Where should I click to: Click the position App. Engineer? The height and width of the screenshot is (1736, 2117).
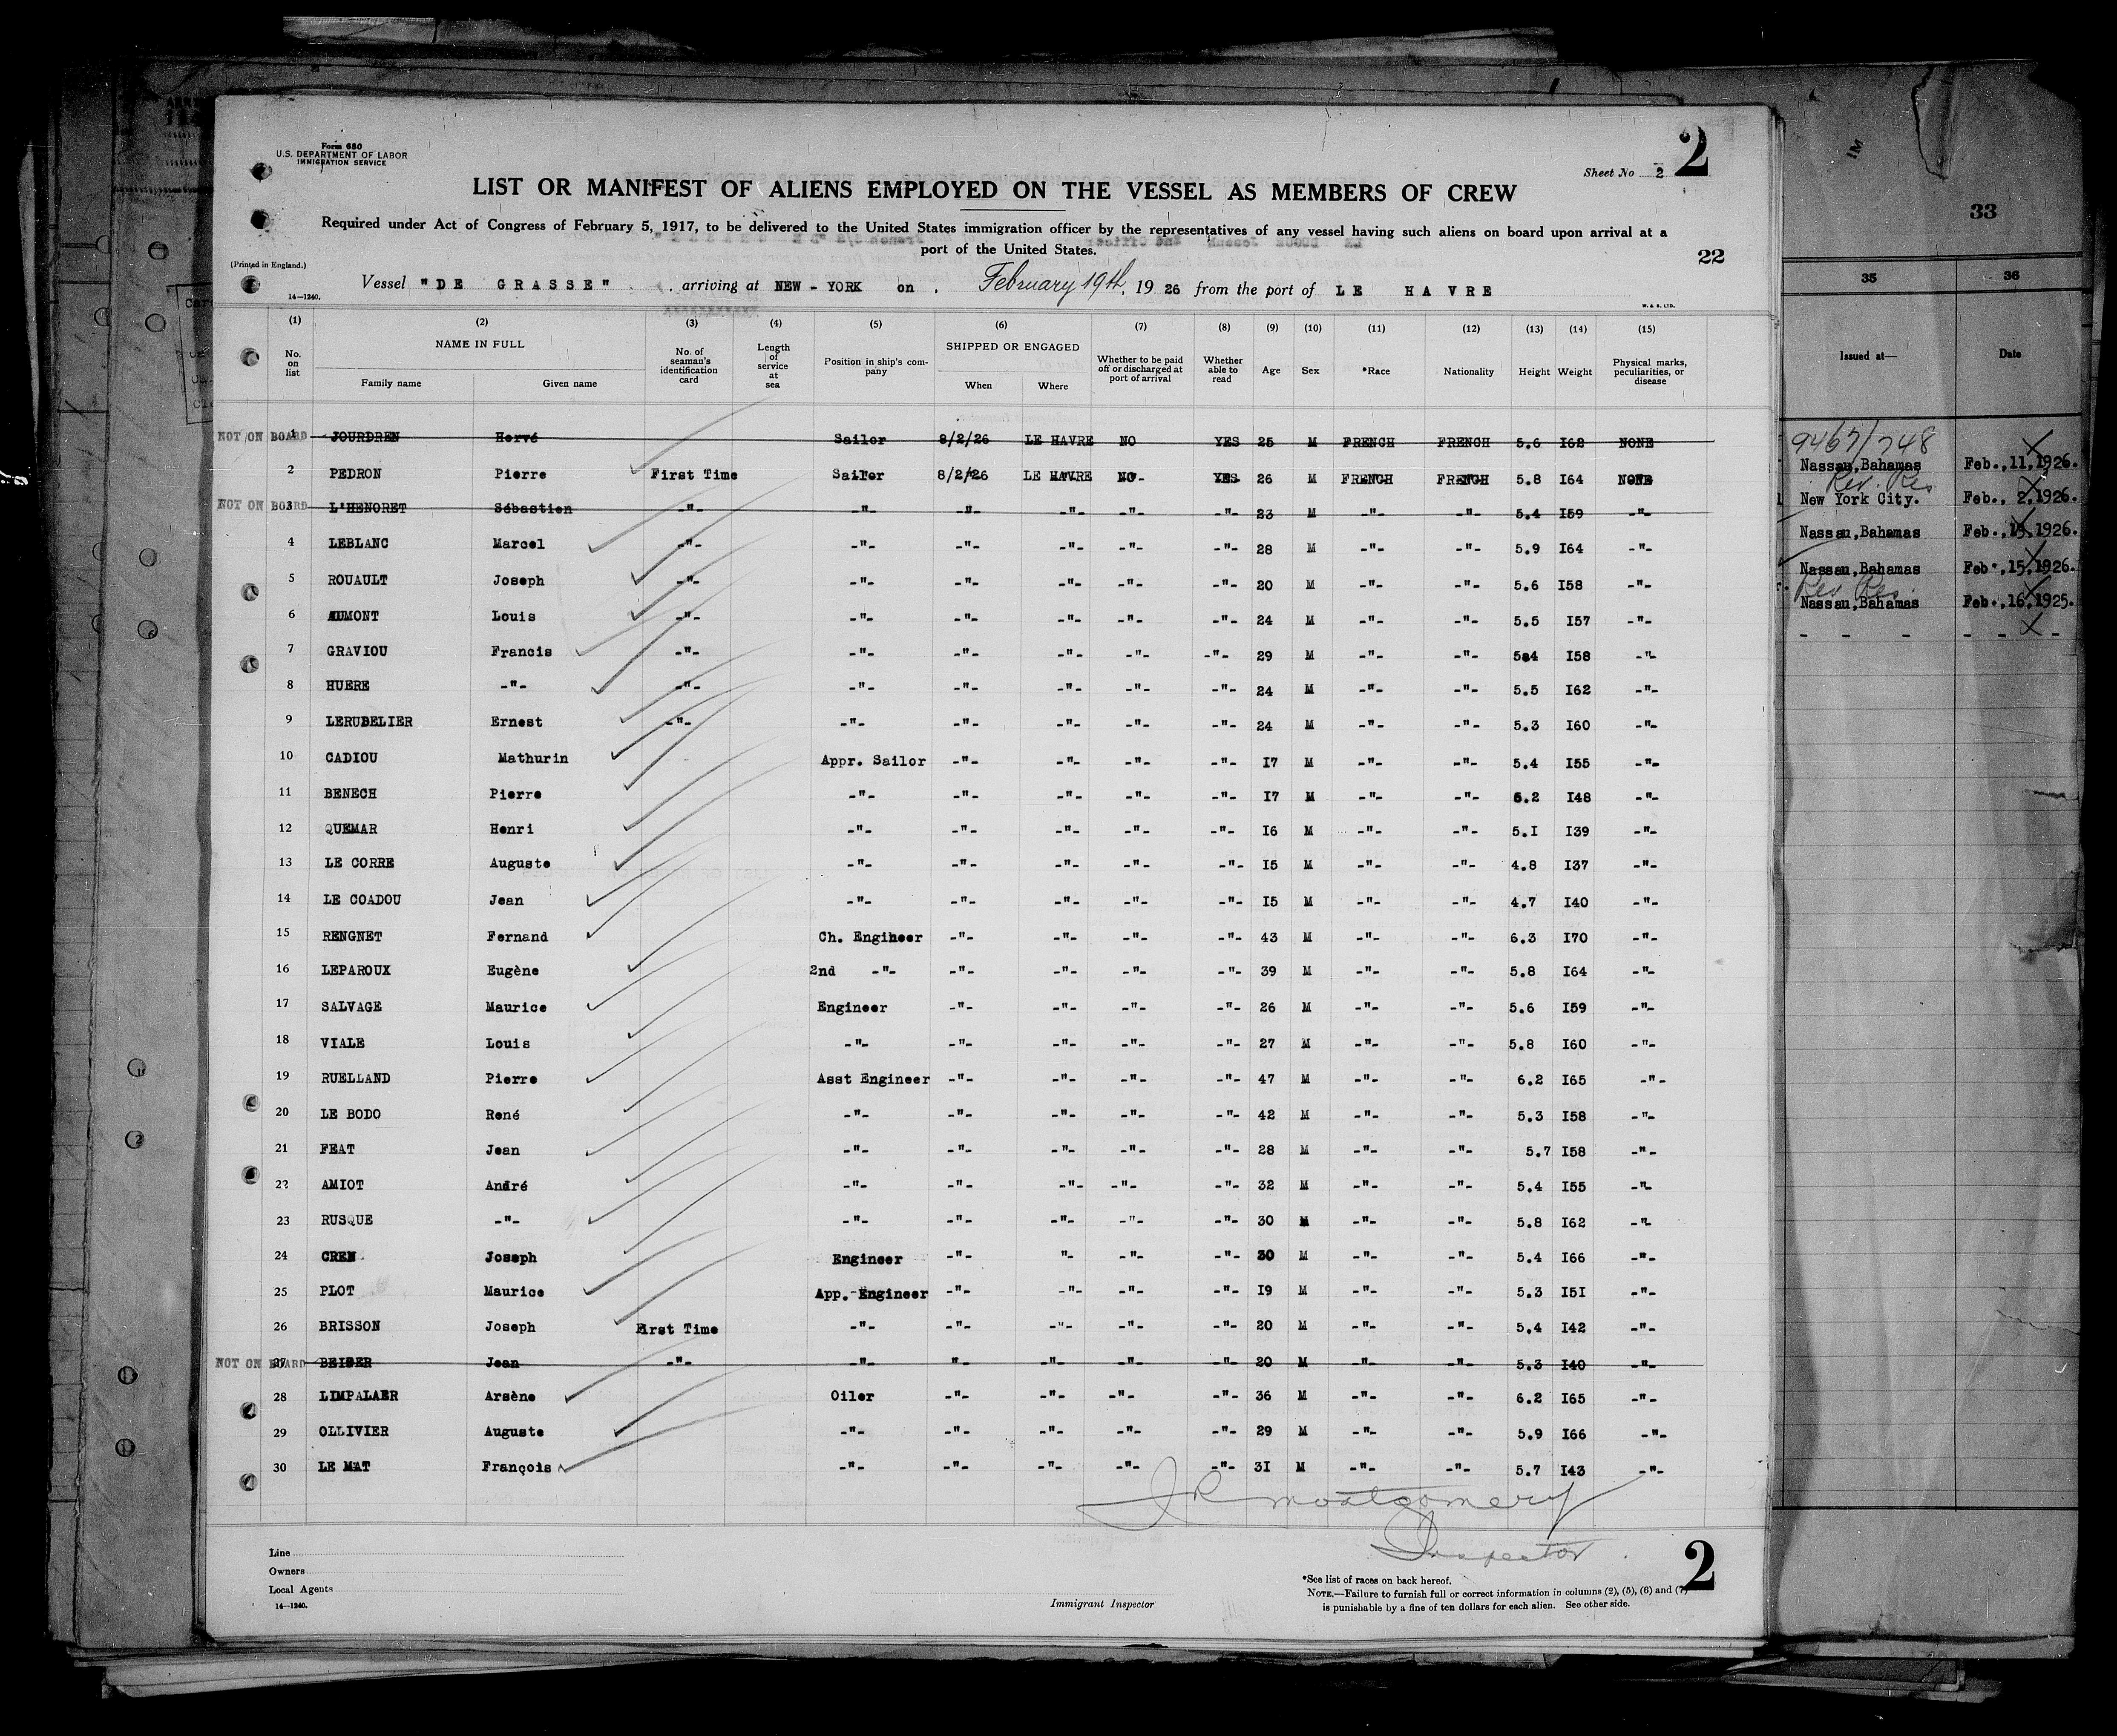tap(872, 1294)
